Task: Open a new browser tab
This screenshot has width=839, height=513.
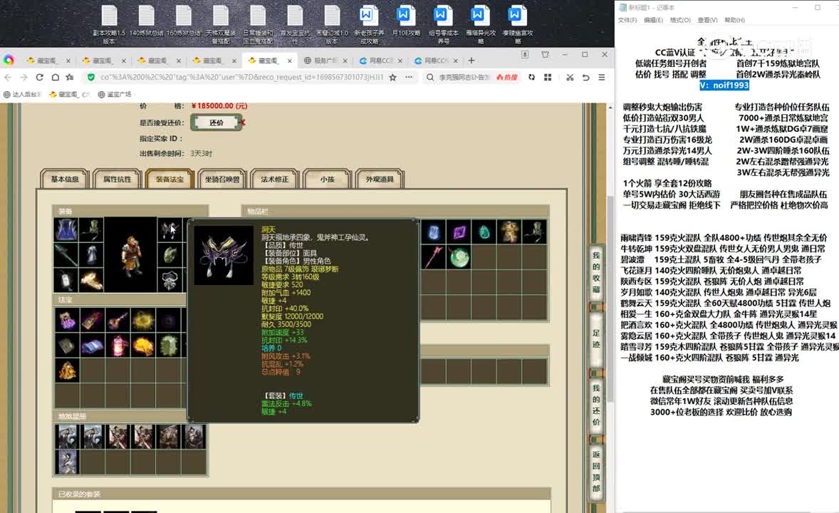Action: pos(471,61)
